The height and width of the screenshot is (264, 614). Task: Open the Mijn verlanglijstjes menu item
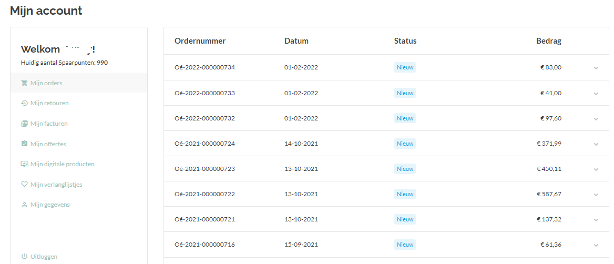click(x=56, y=185)
